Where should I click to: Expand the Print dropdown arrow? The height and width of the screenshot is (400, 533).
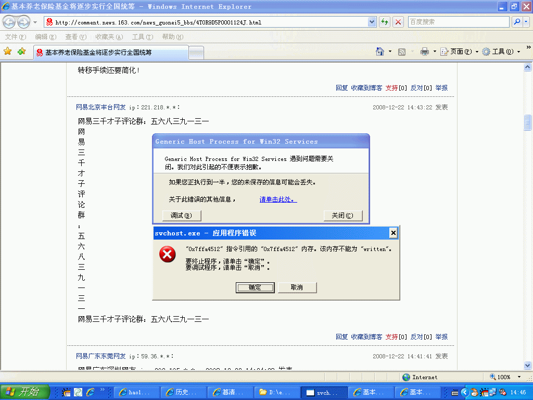pos(435,52)
